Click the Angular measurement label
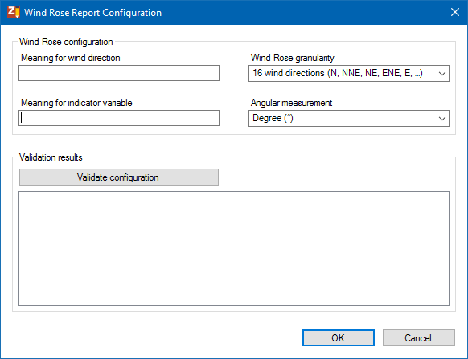This screenshot has height=359, width=468. pyautogui.click(x=291, y=103)
